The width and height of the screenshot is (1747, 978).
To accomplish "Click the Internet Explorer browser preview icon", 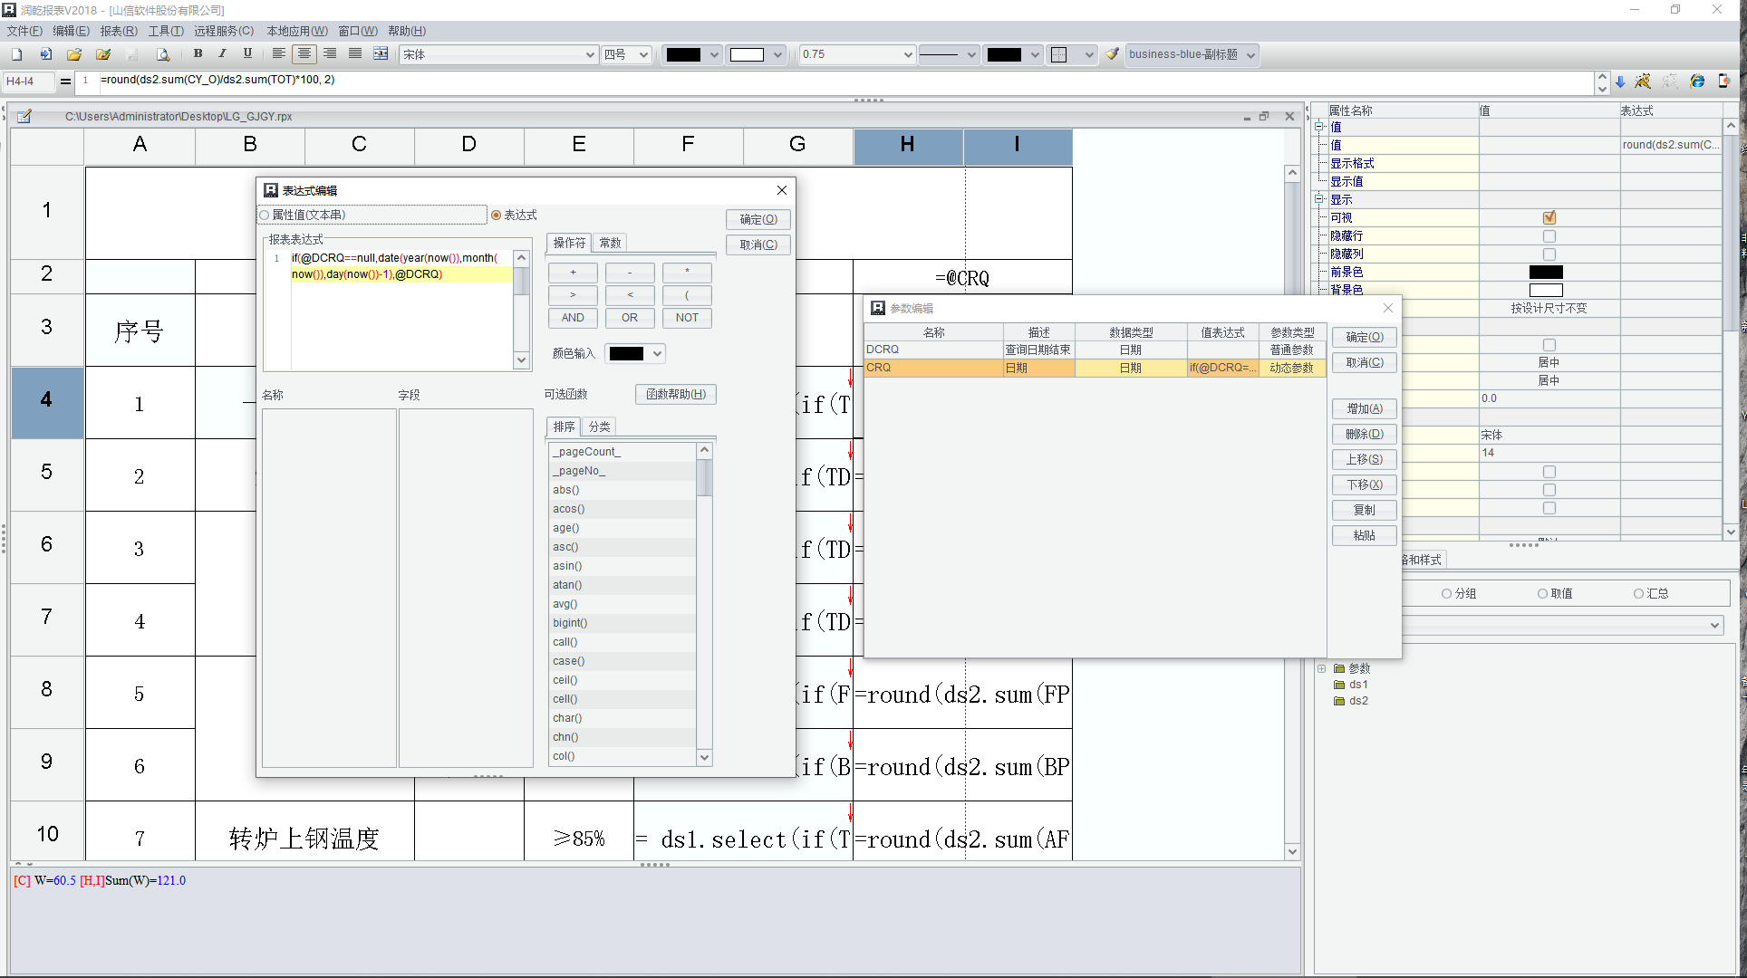I will pos(1697,81).
